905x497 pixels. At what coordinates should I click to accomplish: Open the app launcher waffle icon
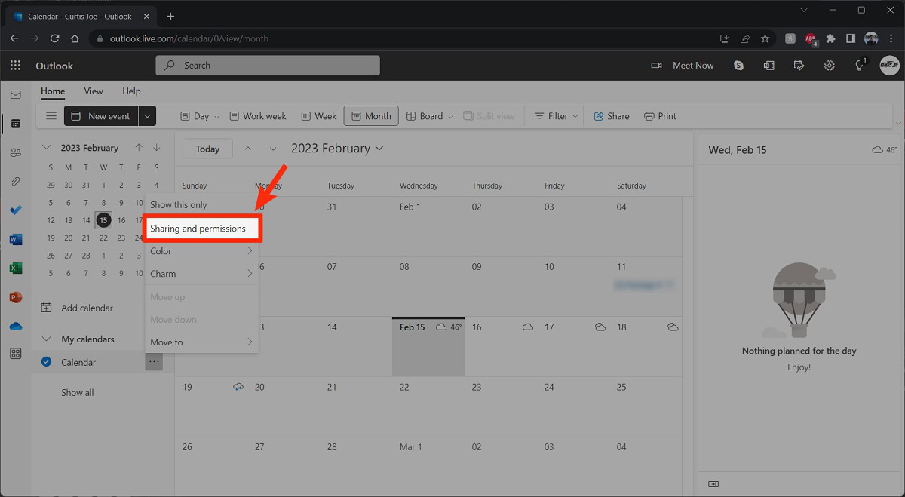[x=15, y=66]
